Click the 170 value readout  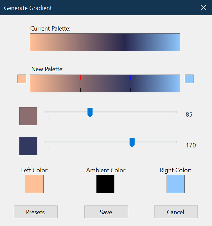191,145
